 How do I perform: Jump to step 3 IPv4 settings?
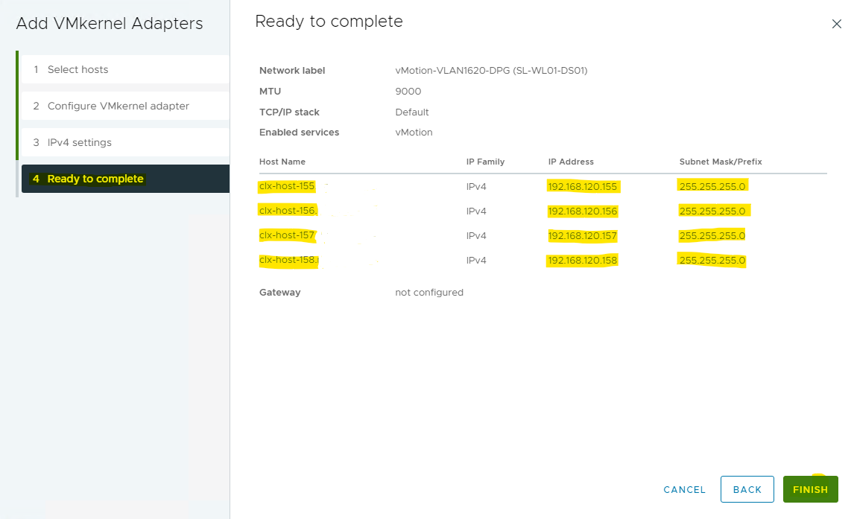tap(79, 142)
